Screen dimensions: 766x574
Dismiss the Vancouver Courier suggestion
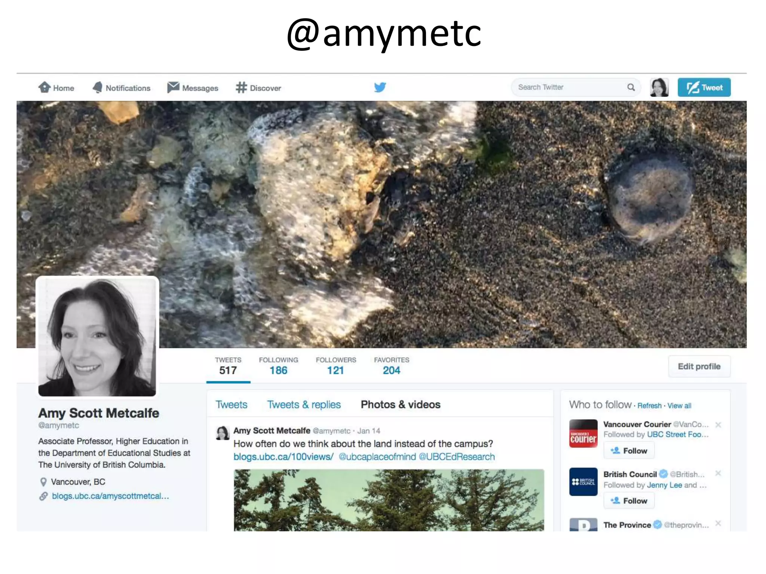point(718,425)
